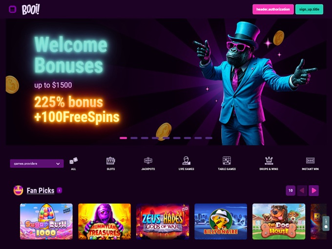This screenshot has width=332, height=249.
Task: Select the All games dice icon
Action: pyautogui.click(x=73, y=161)
